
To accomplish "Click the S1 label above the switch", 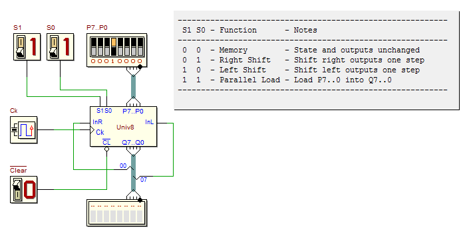I will point(17,28).
